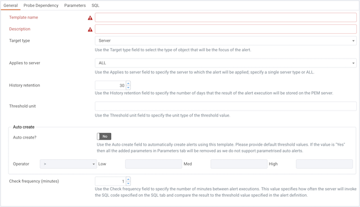Click the Template name warning icon
360x207 pixels.
pos(90,18)
